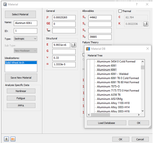Click the help question mark in title bar
This screenshot has width=153, height=143.
pyautogui.click(x=137, y=4)
